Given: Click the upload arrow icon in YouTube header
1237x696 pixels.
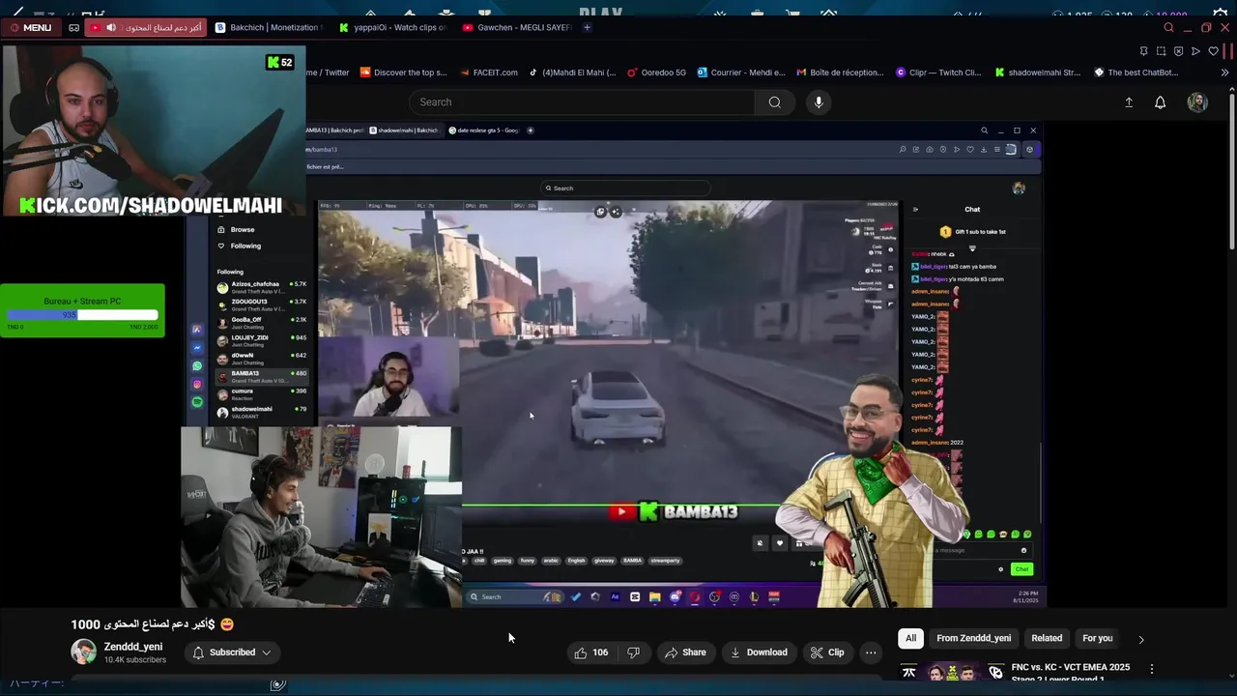Looking at the screenshot, I should coord(1128,102).
